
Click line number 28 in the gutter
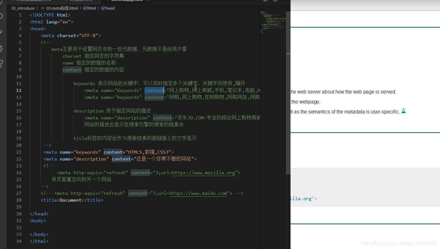coord(19,200)
